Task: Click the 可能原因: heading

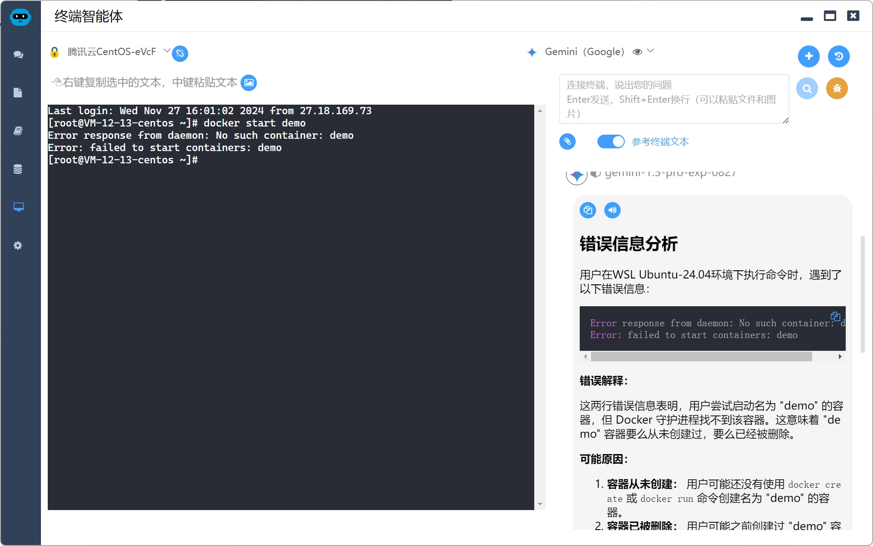Action: 603,459
